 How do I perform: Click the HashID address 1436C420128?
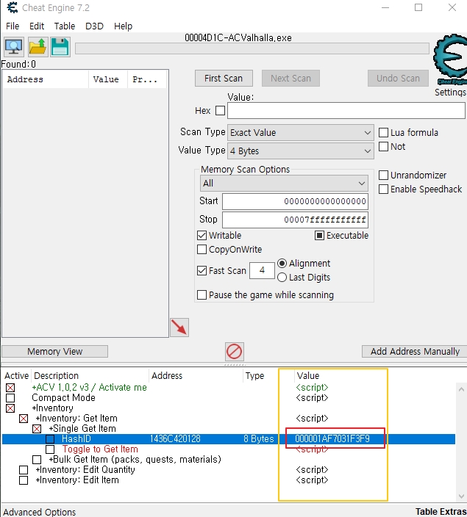[175, 438]
